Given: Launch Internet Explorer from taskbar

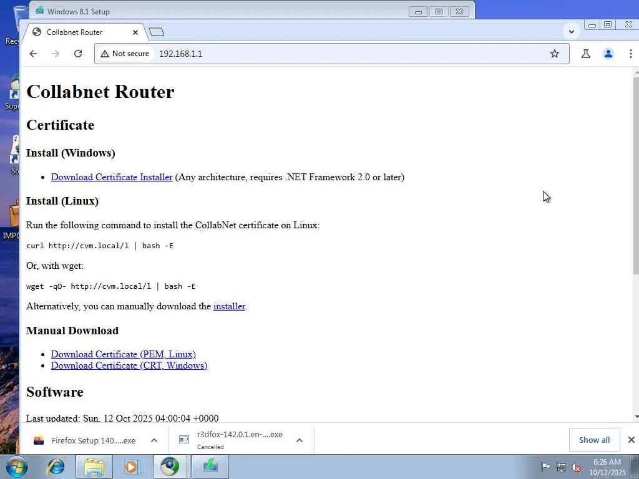Looking at the screenshot, I should [56, 467].
